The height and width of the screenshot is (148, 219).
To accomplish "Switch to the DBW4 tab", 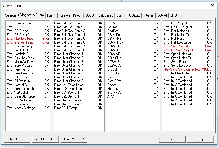I will 162,15.
